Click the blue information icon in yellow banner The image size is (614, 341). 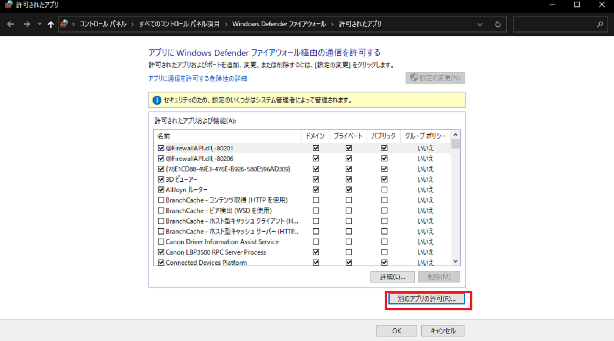coord(157,100)
